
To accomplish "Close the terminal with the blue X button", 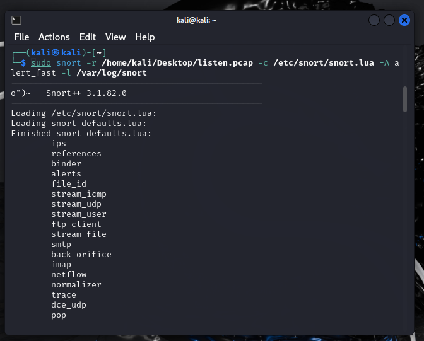I will point(404,20).
